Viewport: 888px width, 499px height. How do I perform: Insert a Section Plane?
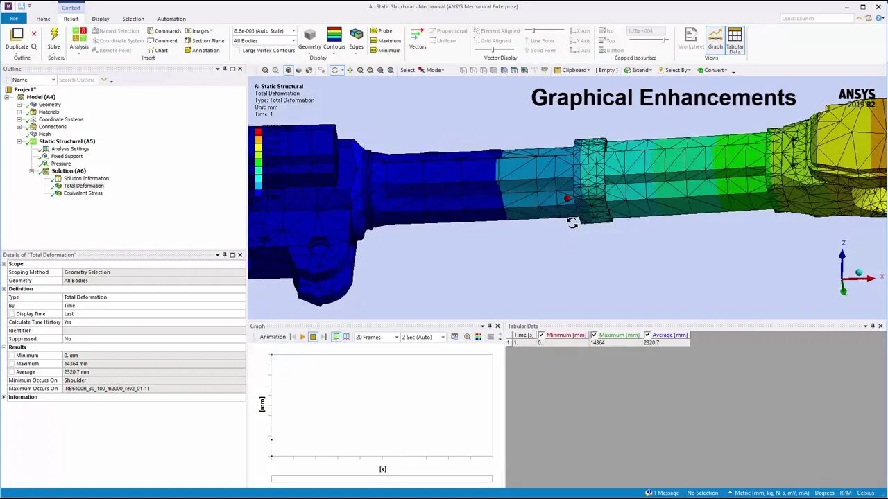[204, 40]
